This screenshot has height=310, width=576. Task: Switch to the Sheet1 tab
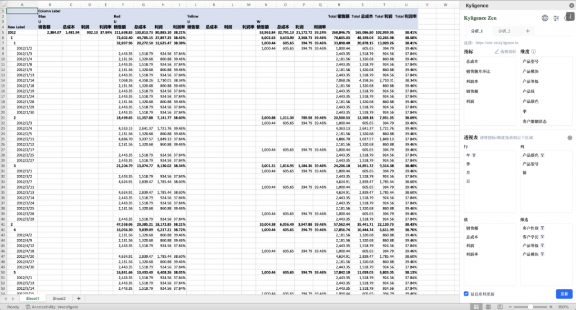[x=32, y=299]
